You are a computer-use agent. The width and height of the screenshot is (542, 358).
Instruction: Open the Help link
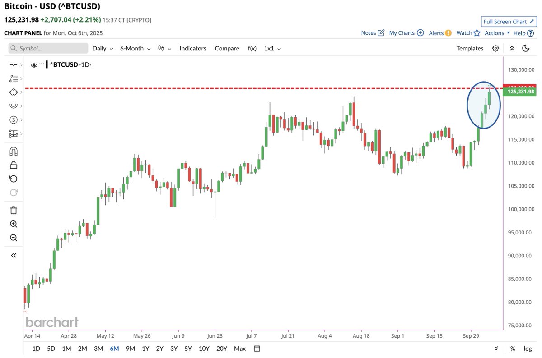pos(523,33)
